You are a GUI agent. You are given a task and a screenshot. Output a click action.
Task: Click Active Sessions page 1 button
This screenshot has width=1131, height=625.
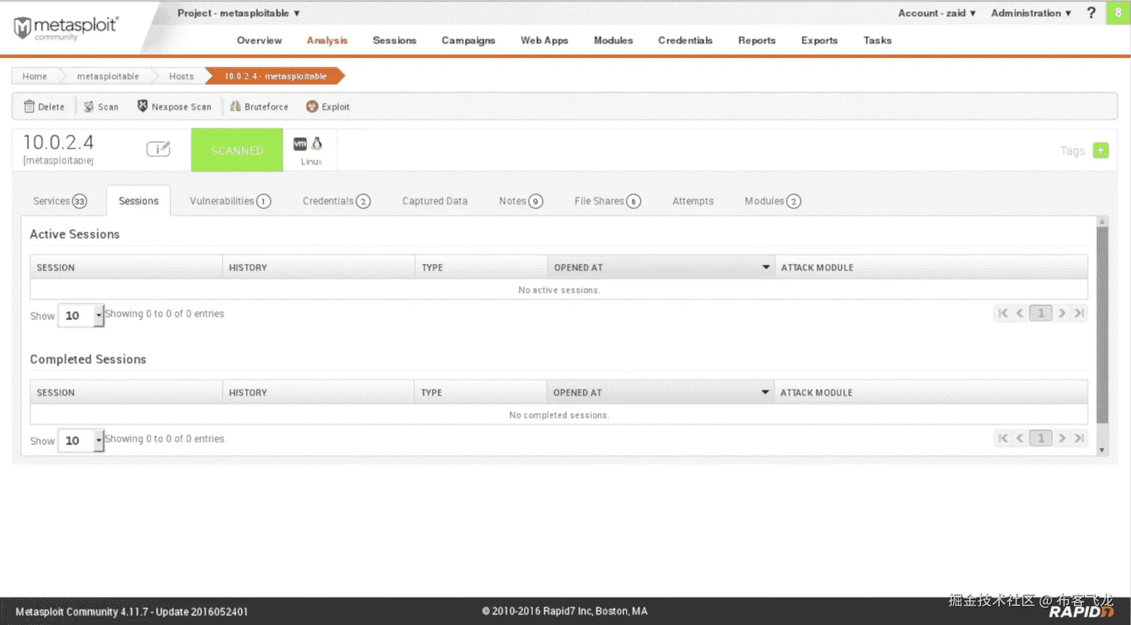click(x=1041, y=313)
